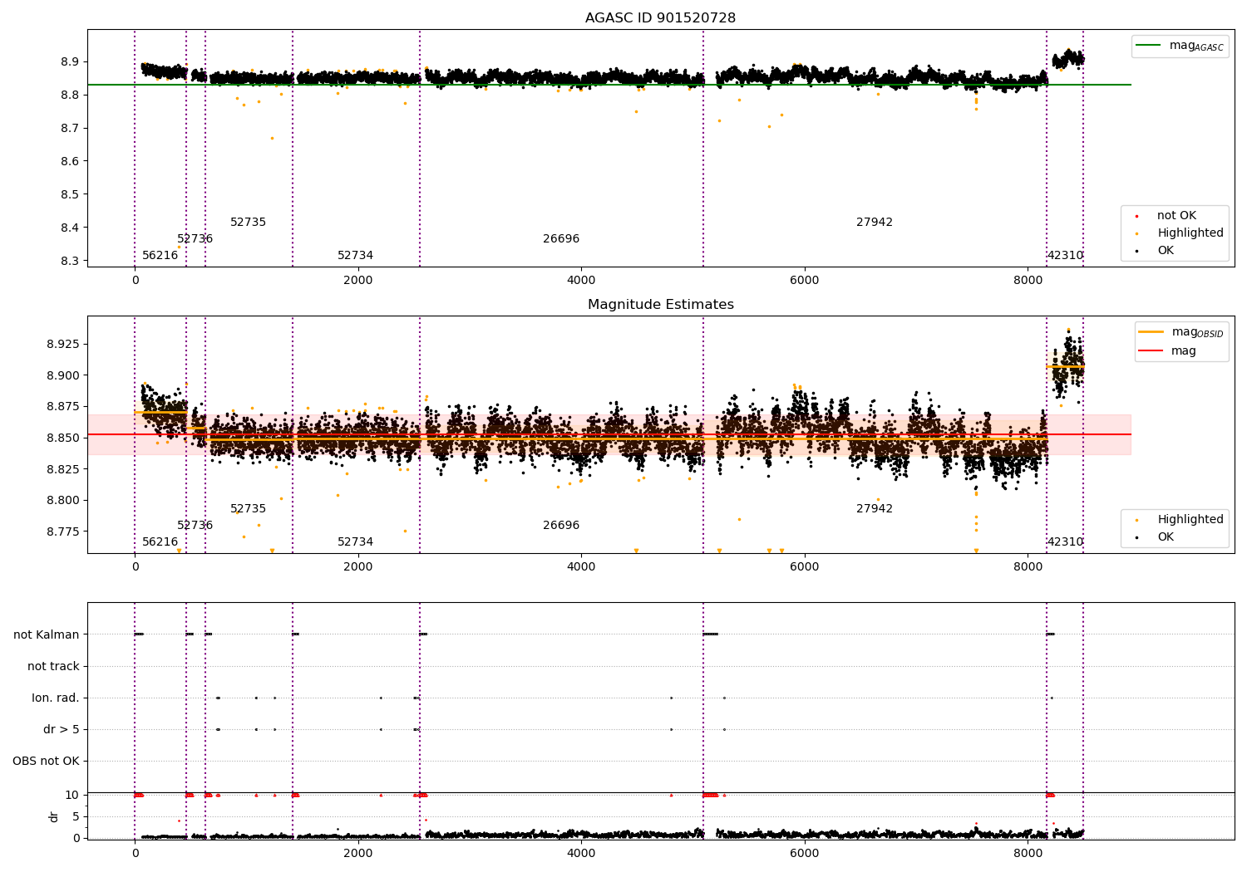Click the 8.3 y-axis tick in the top plot

tap(69, 261)
